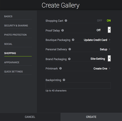Click the Backprinting help icon
122x121 pixels.
coord(64,80)
